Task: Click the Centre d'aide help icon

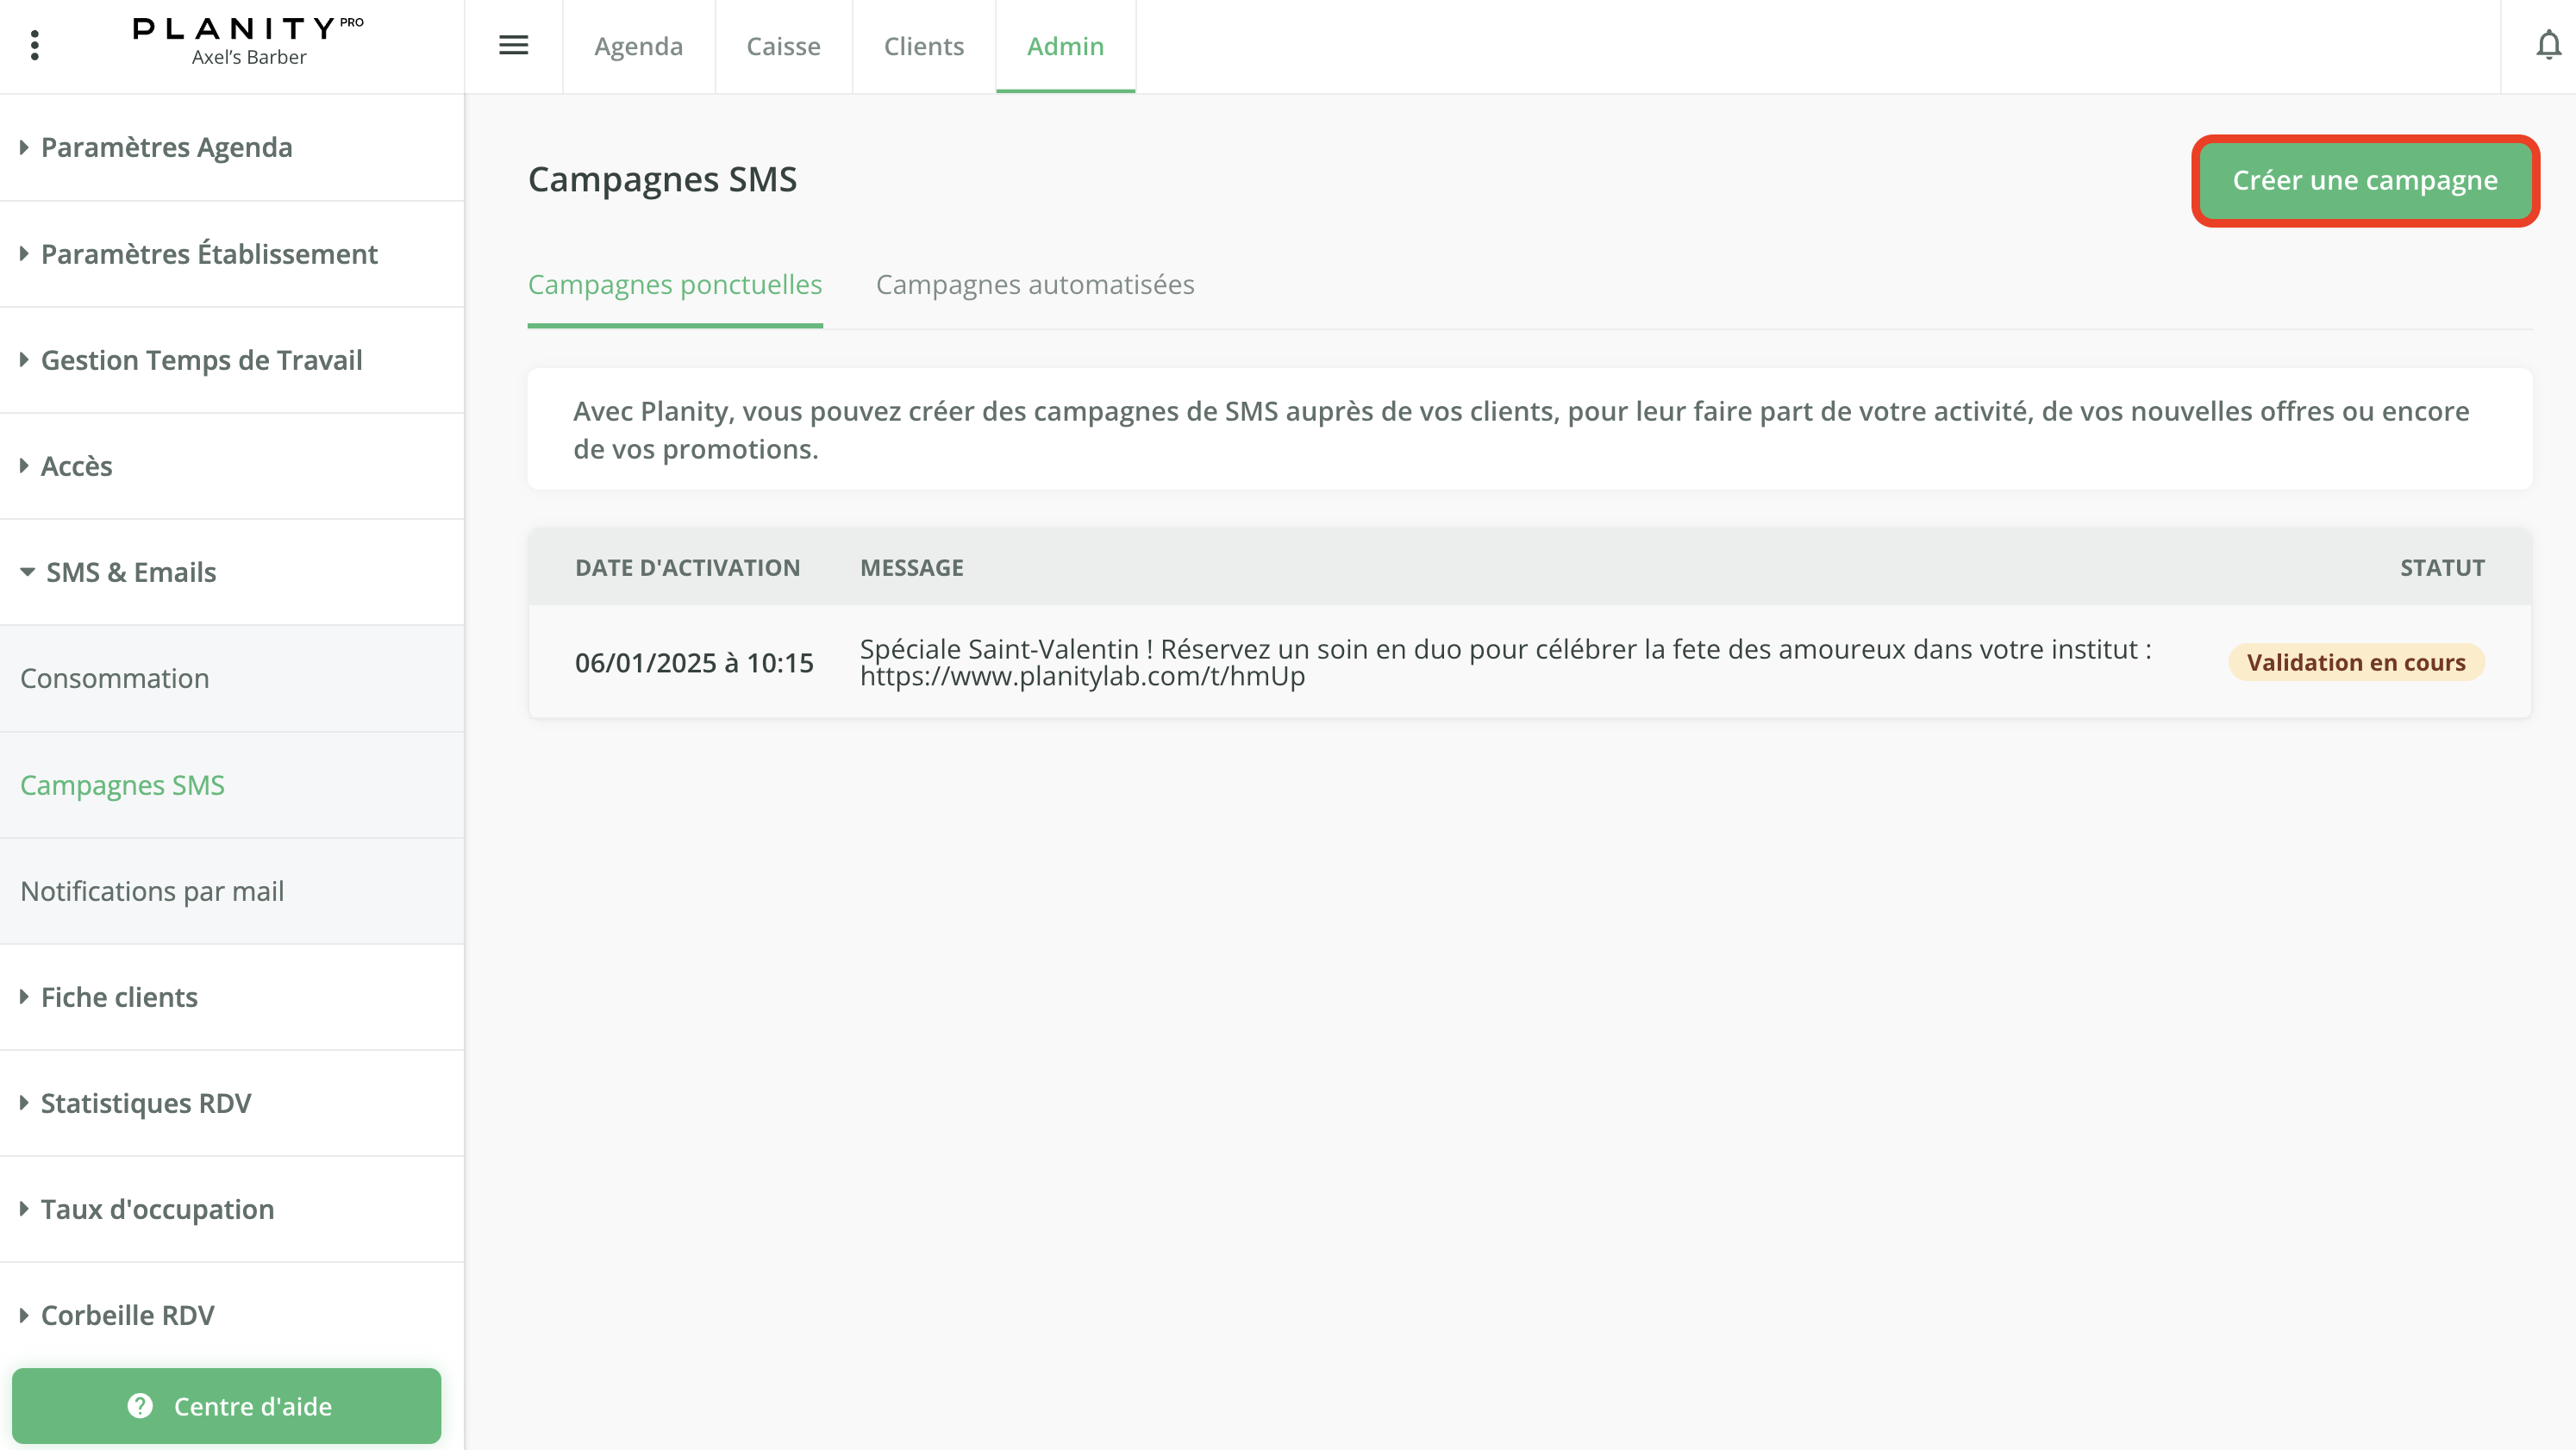Action: [x=138, y=1406]
